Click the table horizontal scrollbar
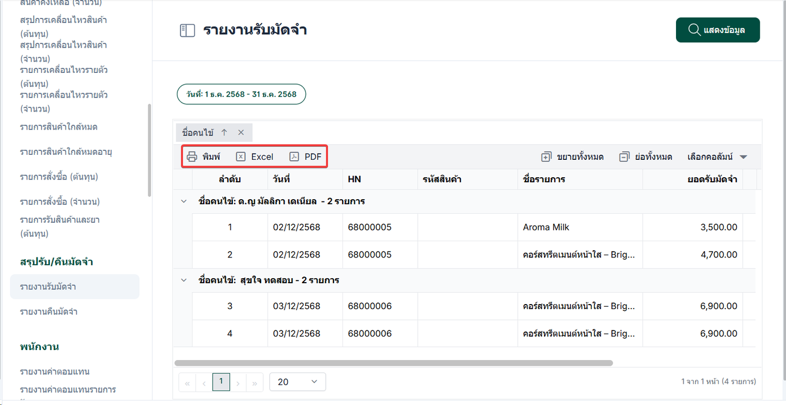 pos(394,363)
